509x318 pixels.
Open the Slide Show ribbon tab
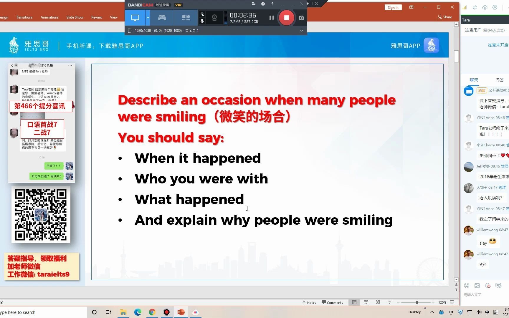point(75,17)
